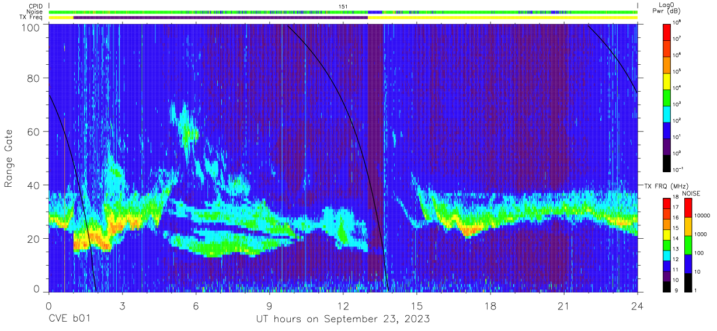This screenshot has width=717, height=331.
Task: Click the red top segment of power colorbar
Action: 667,31
